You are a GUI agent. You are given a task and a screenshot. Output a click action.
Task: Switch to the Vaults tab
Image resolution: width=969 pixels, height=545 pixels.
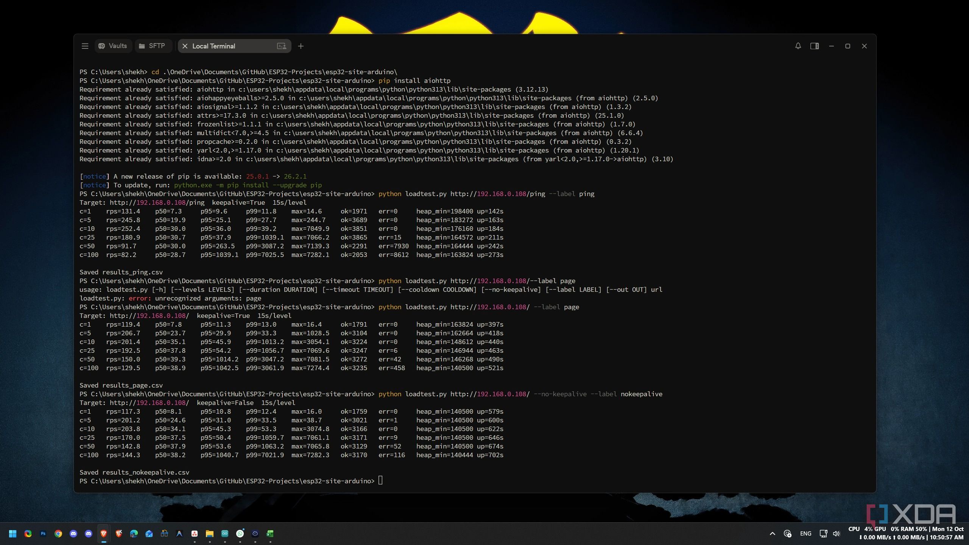point(113,46)
